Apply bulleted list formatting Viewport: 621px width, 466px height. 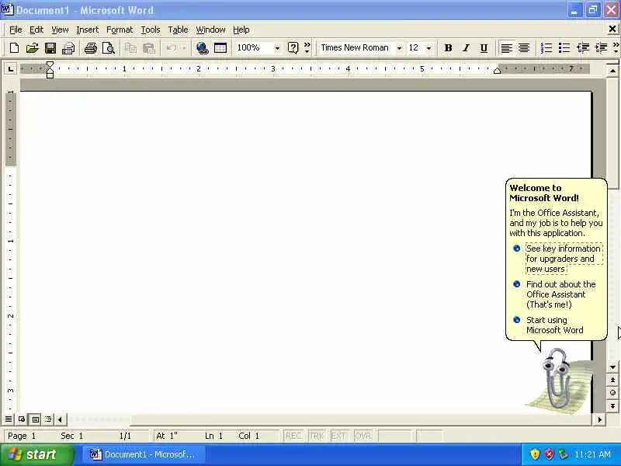[564, 48]
